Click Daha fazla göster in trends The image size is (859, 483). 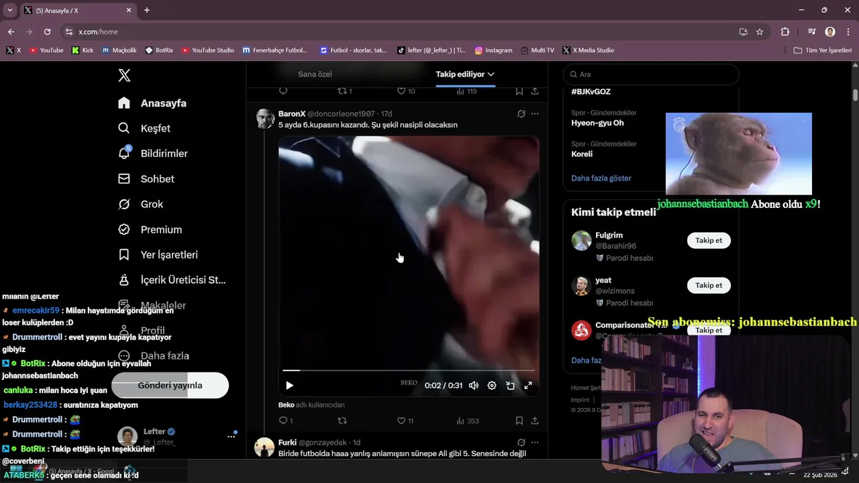click(601, 178)
